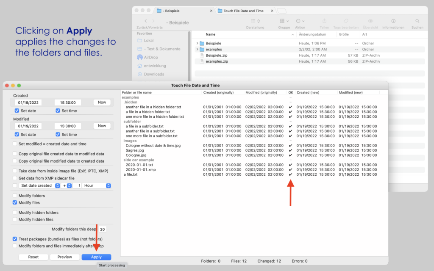Click the Informationen icon in Finder
Viewport: 434px width, 271px height.
[x=393, y=21]
